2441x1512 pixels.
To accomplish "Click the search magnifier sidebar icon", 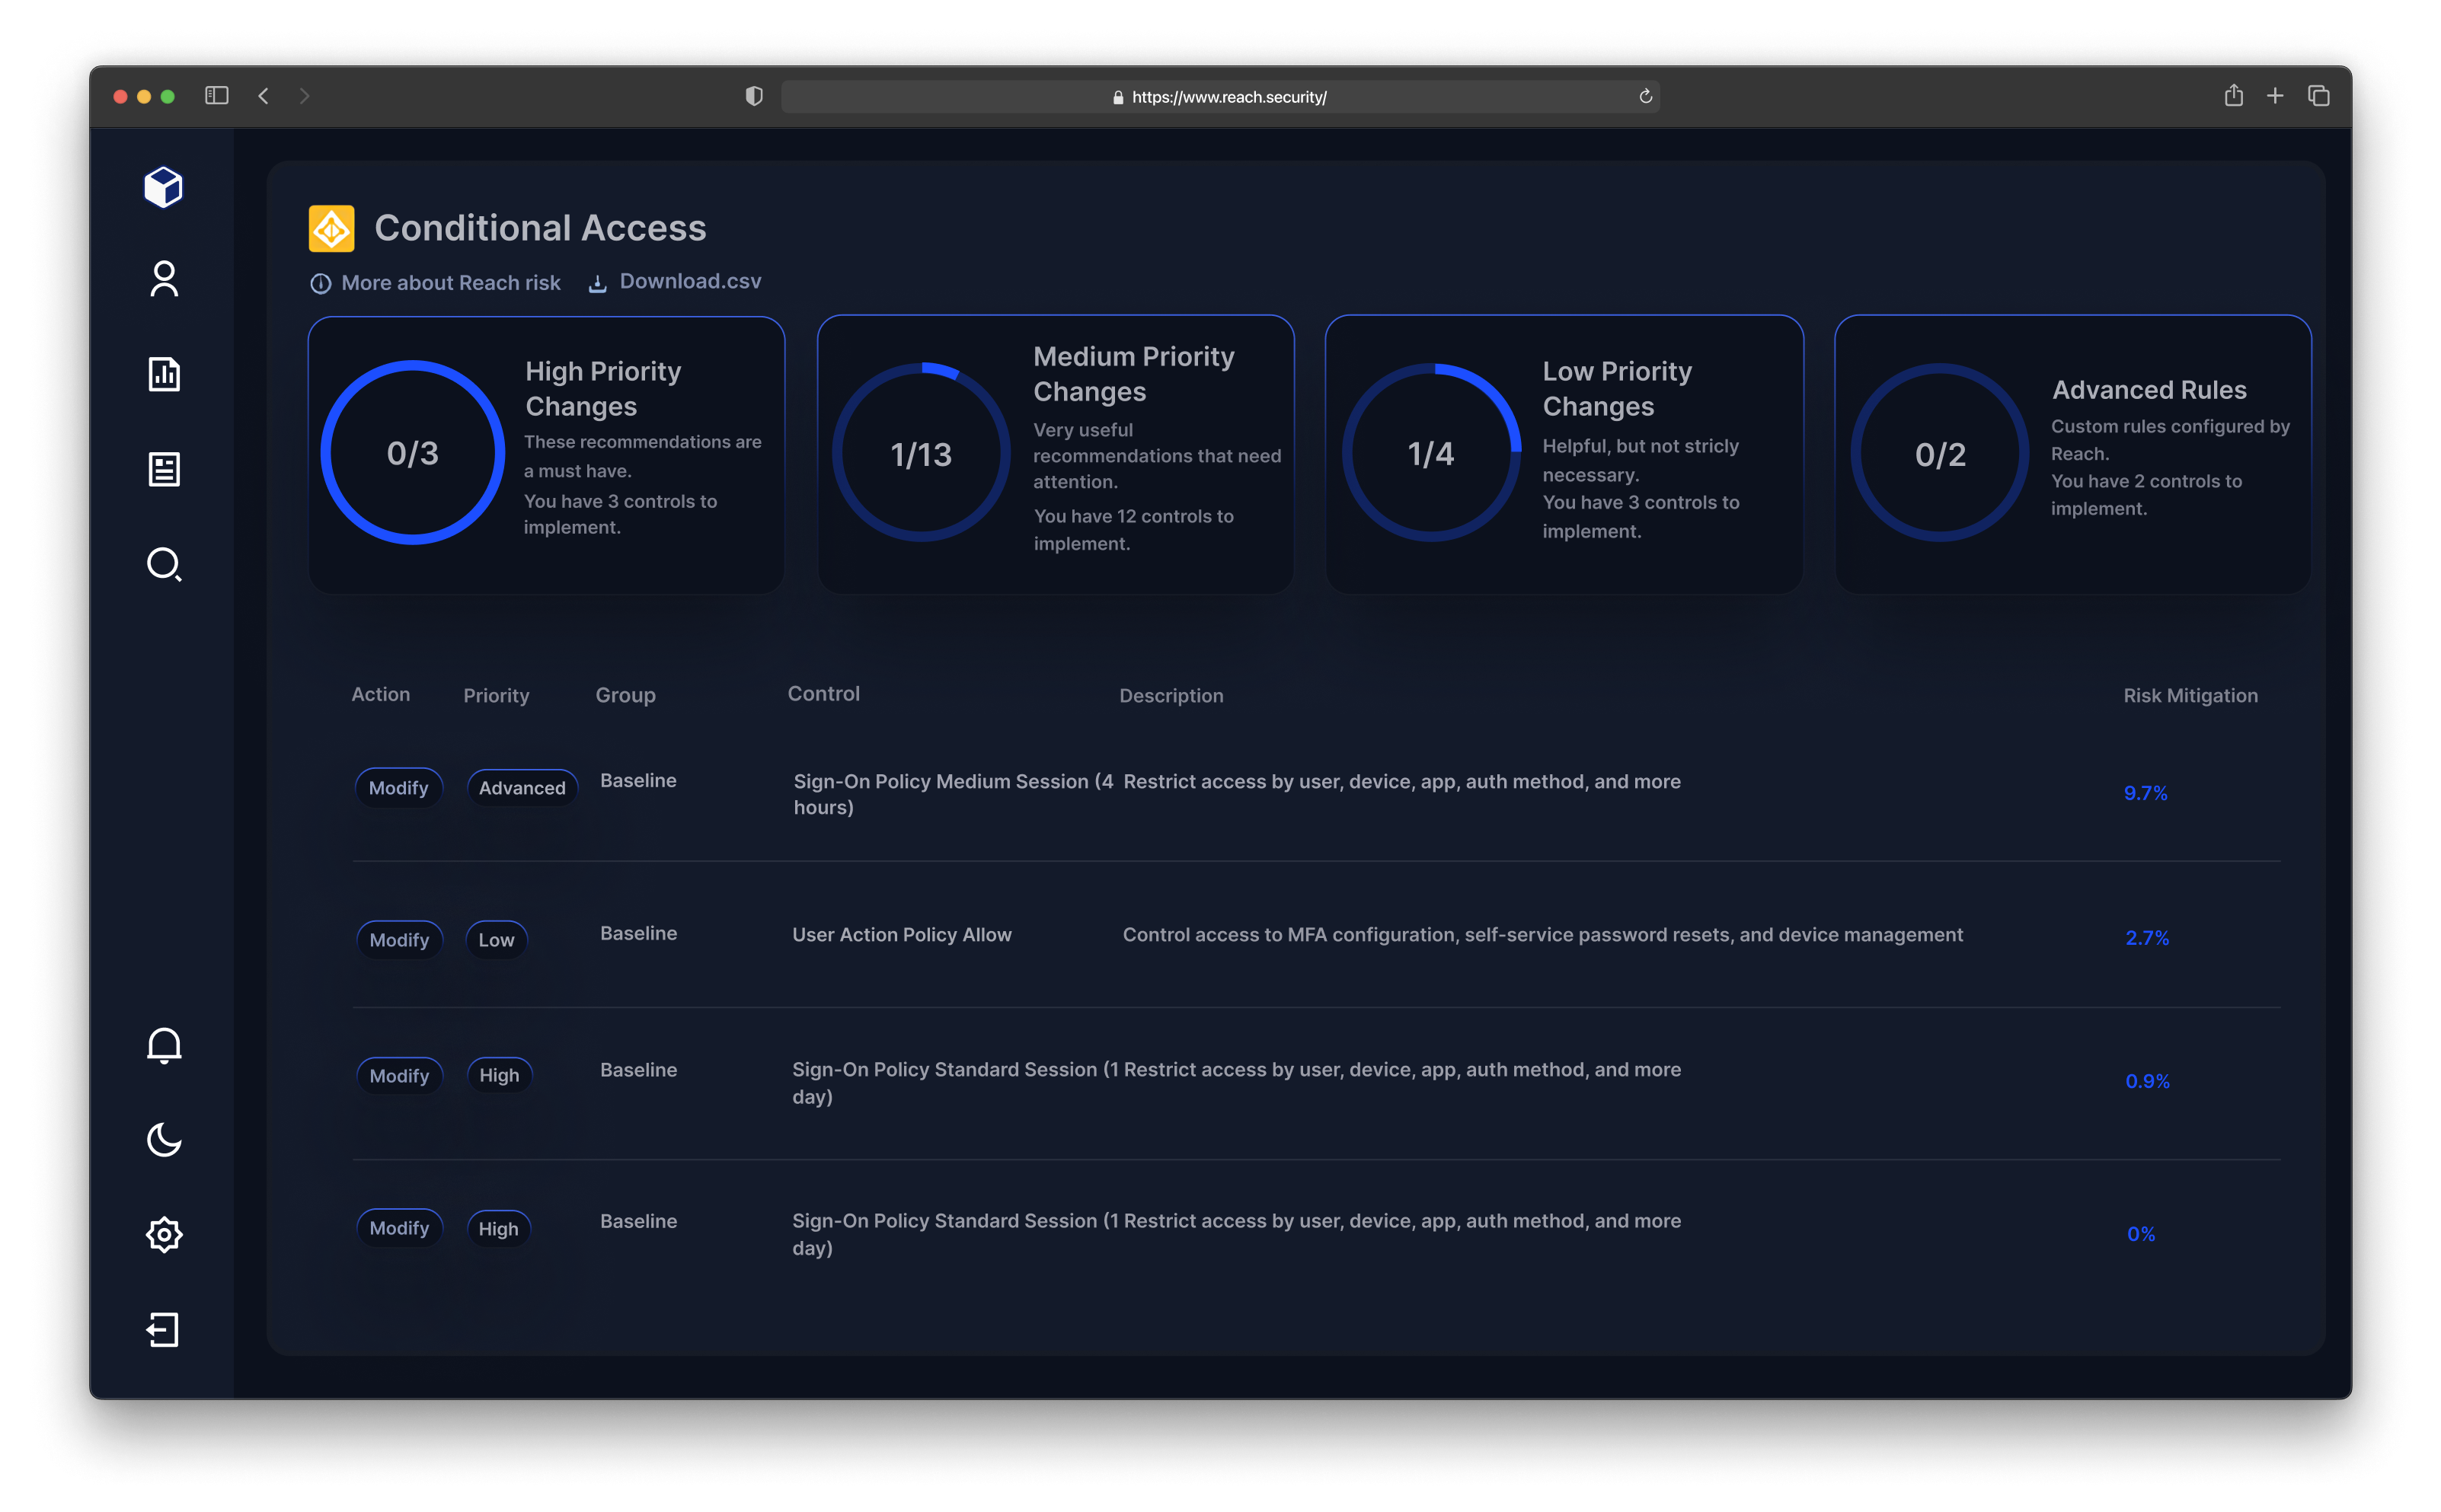I will pyautogui.click(x=164, y=564).
